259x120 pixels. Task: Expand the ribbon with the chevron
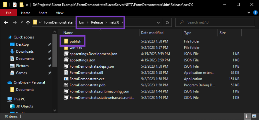click(249, 13)
